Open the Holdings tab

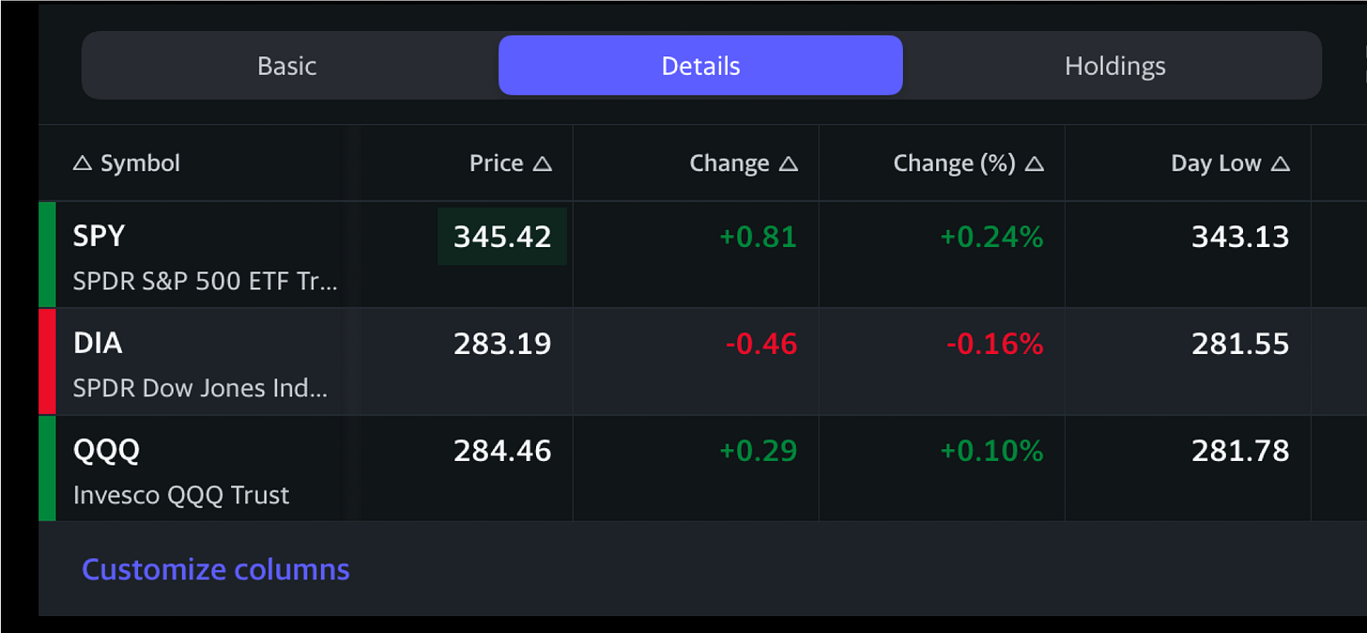click(x=1114, y=66)
